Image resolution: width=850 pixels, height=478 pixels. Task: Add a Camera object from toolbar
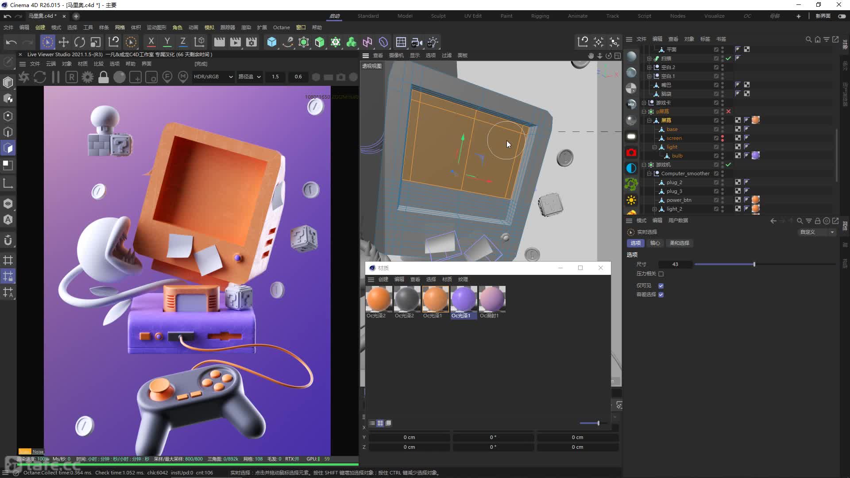(417, 42)
